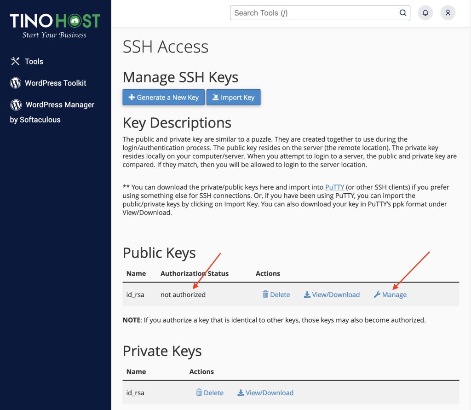Open Tools in the sidebar
The width and height of the screenshot is (471, 410).
coord(27,61)
